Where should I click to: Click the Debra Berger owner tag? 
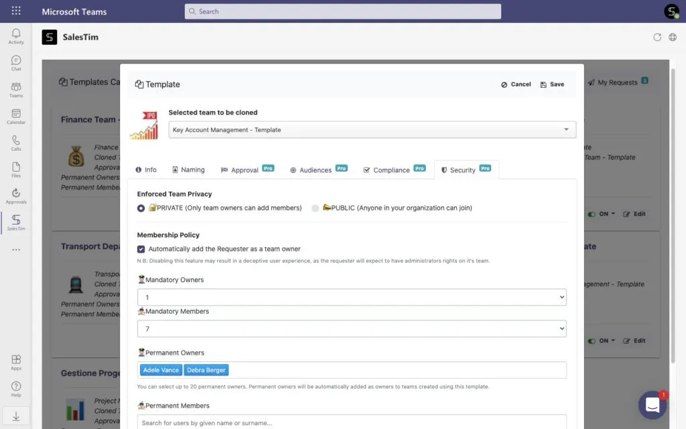(x=206, y=370)
